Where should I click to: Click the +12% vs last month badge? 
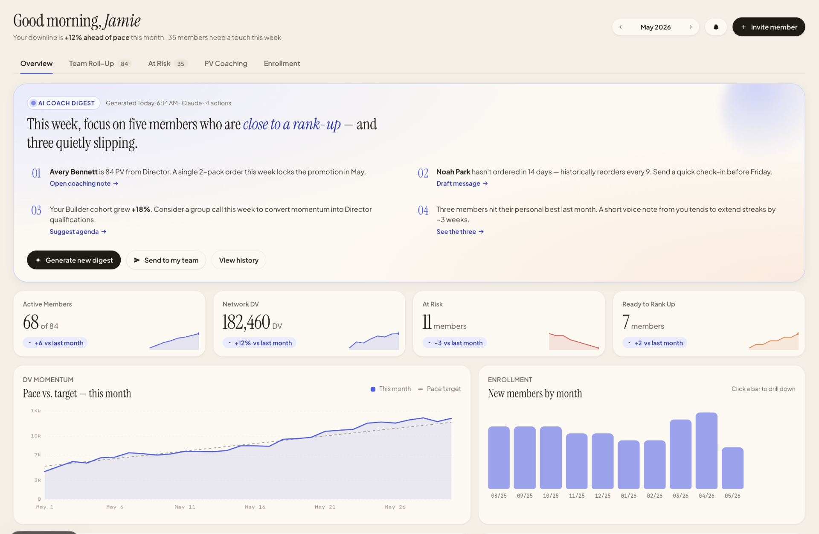pos(259,343)
